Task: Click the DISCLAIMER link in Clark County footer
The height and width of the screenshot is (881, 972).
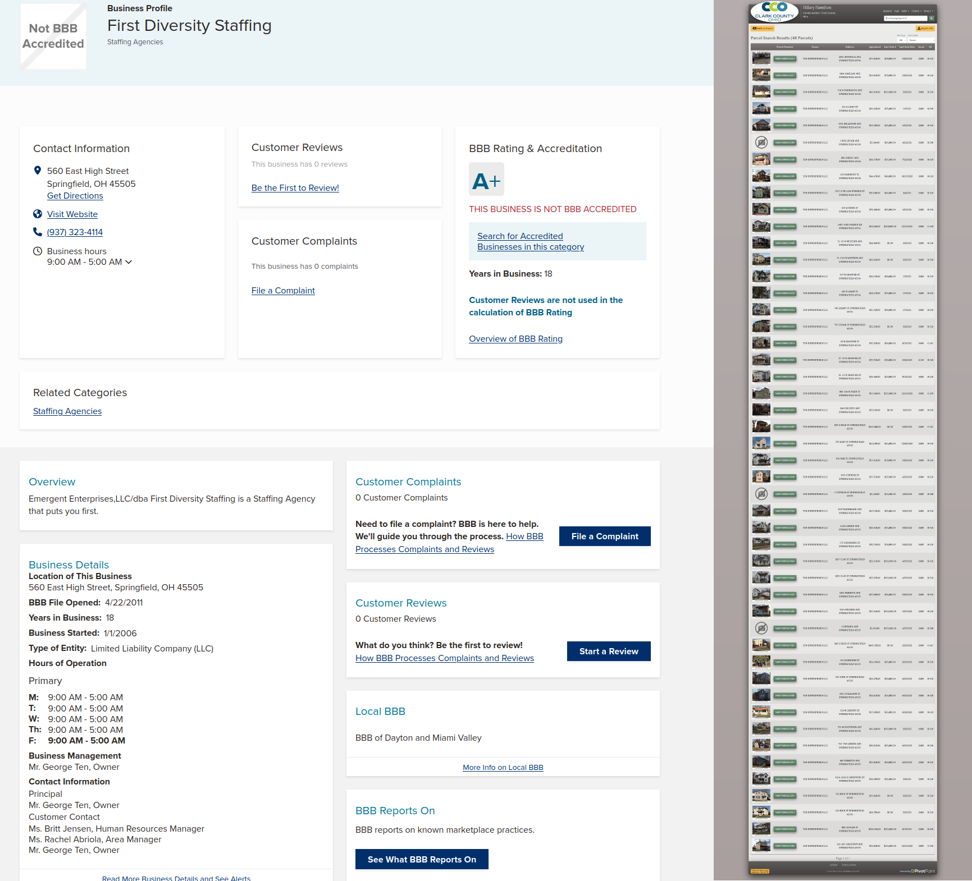Action: click(848, 865)
